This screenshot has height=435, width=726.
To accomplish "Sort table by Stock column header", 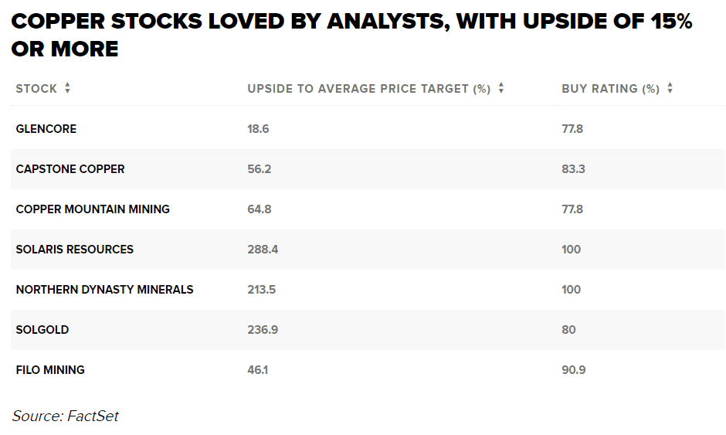I will click(x=36, y=89).
